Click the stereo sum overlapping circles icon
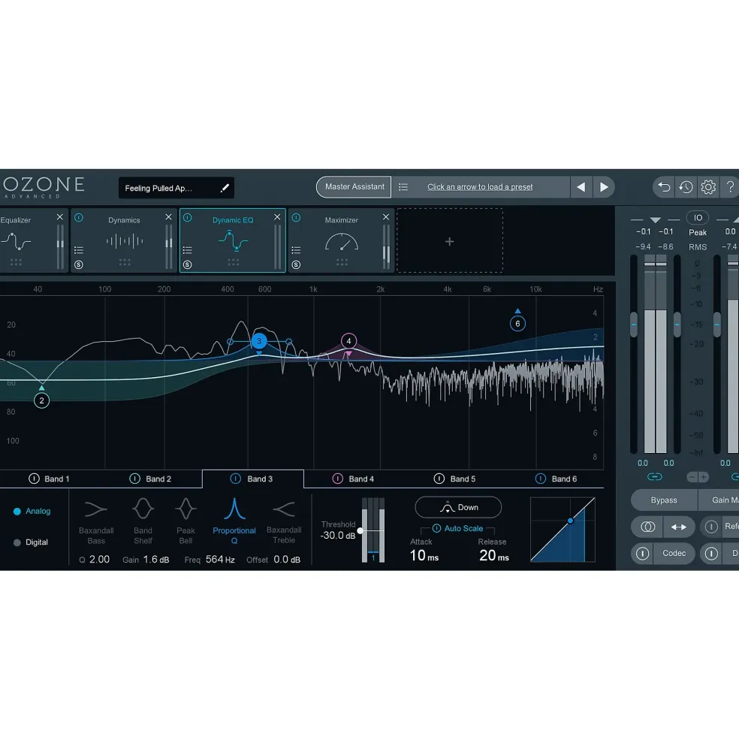The width and height of the screenshot is (739, 740). point(647,527)
